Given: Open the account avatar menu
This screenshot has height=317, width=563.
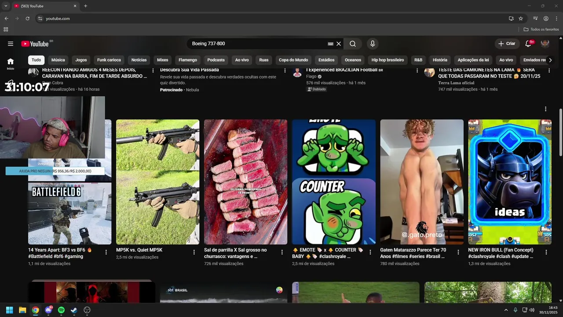Looking at the screenshot, I should 545,44.
